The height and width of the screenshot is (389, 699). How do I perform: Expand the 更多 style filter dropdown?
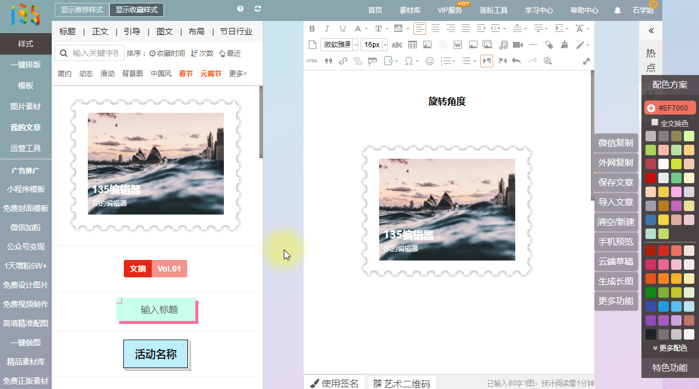(237, 74)
